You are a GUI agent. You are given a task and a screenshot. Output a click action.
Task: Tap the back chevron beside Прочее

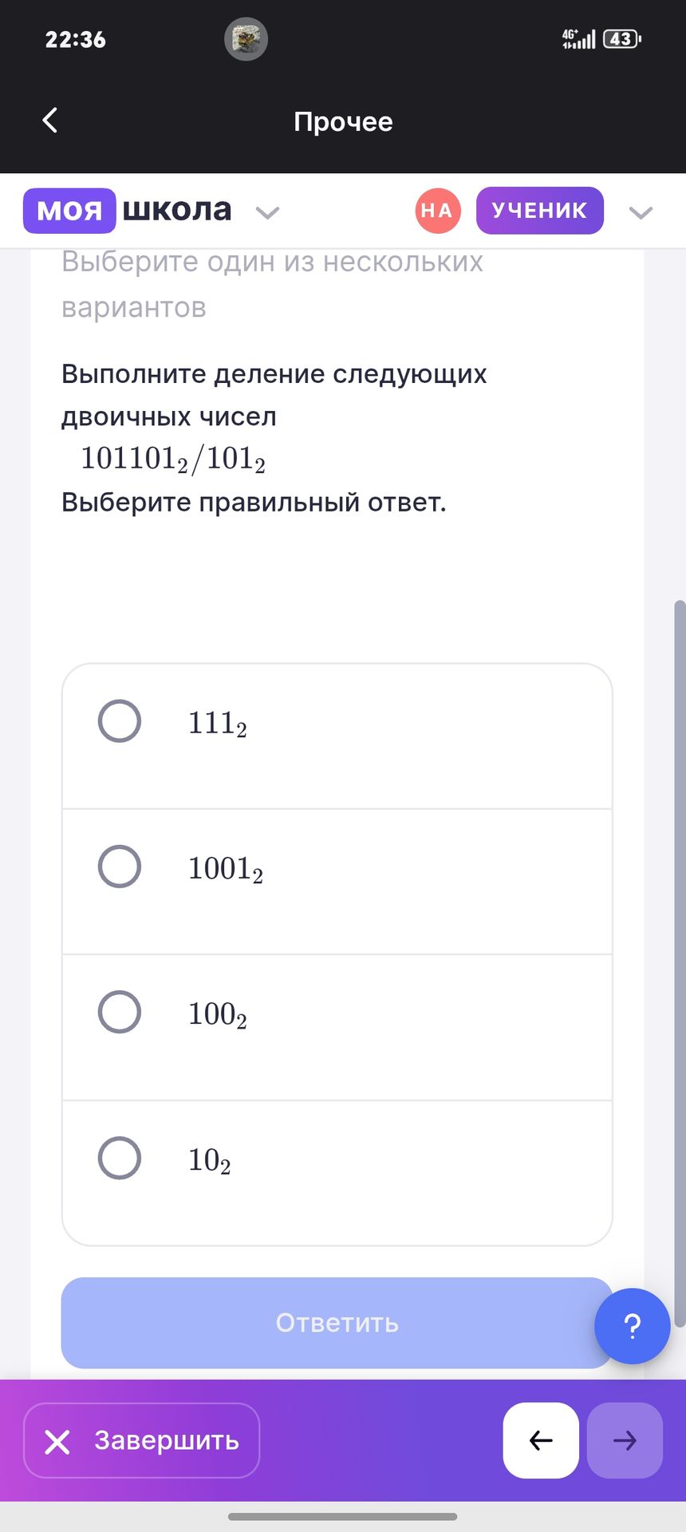(50, 120)
